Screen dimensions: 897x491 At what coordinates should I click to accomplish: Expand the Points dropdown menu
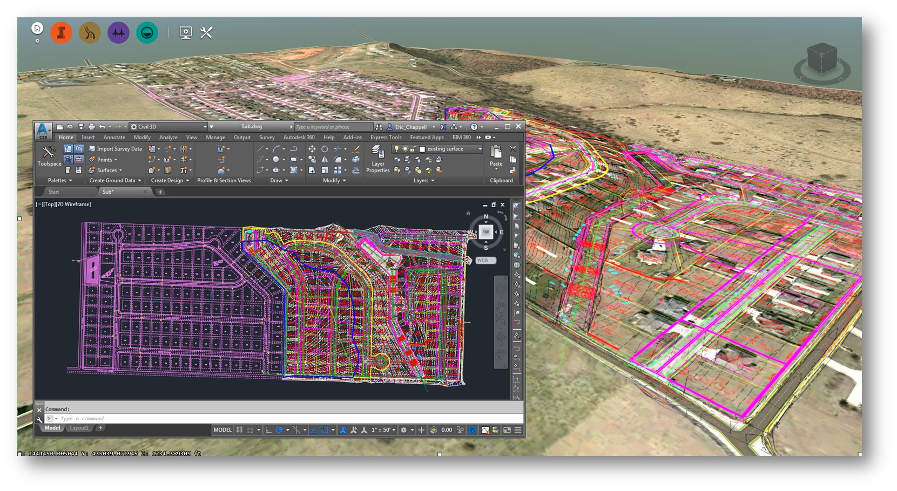(115, 160)
